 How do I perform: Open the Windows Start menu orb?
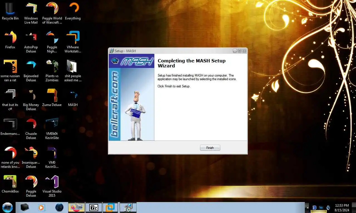pos(8,207)
